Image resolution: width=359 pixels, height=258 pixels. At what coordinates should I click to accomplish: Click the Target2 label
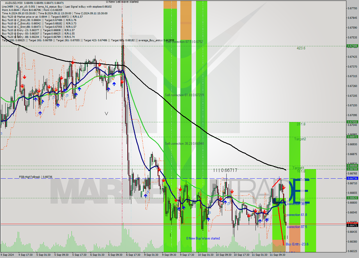click(300, 139)
